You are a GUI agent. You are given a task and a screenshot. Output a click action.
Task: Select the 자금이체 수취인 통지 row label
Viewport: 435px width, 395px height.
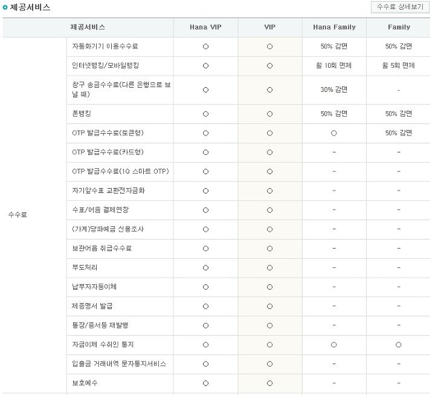coord(103,345)
